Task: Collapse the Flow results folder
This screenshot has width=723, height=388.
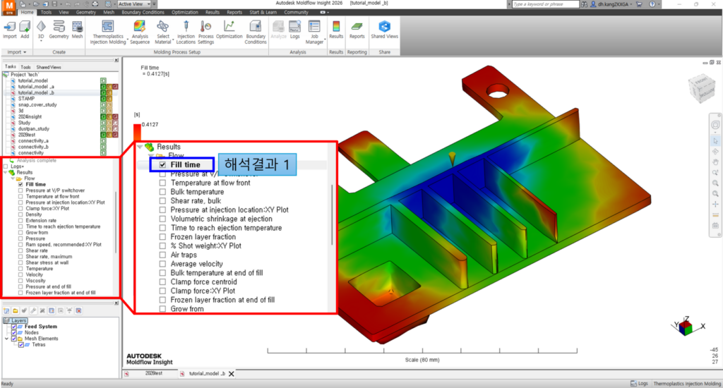Action: coord(13,178)
